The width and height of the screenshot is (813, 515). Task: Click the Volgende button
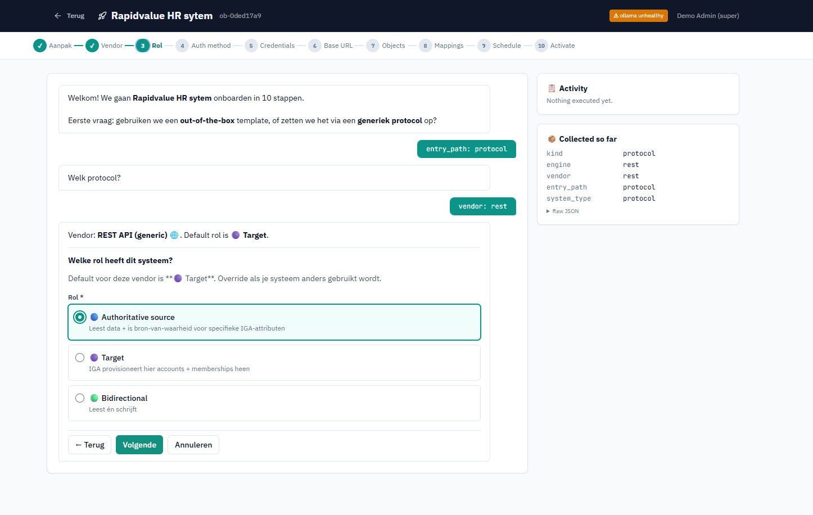pyautogui.click(x=139, y=445)
